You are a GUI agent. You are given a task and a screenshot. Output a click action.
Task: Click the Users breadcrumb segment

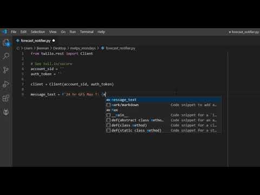coord(28,48)
